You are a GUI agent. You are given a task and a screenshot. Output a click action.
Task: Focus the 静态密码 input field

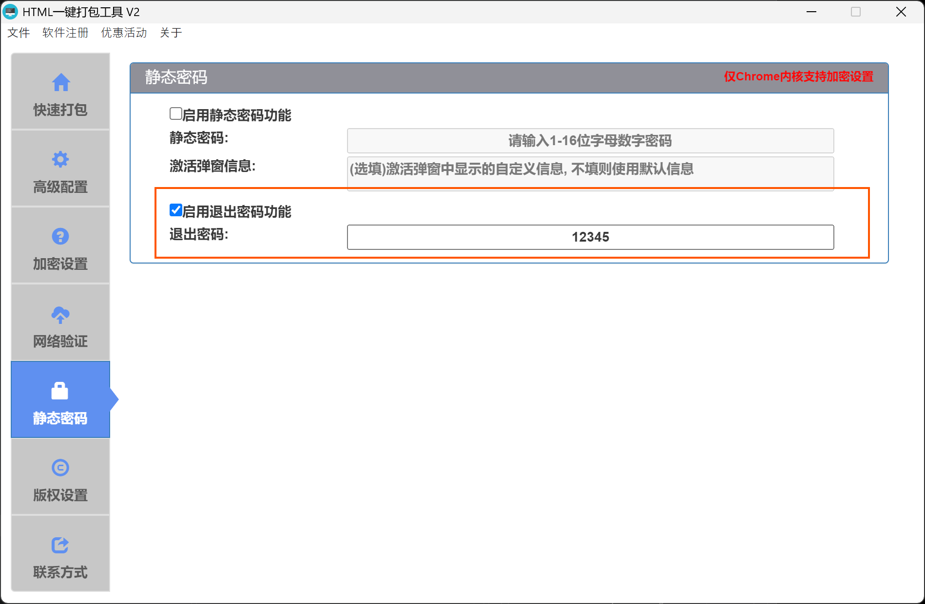(x=590, y=141)
